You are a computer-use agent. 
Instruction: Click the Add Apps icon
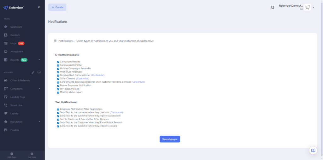(12, 154)
